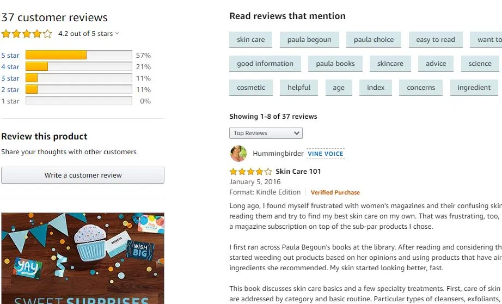Toggle the "easy to read" tag
The image size is (502, 304).
click(435, 40)
